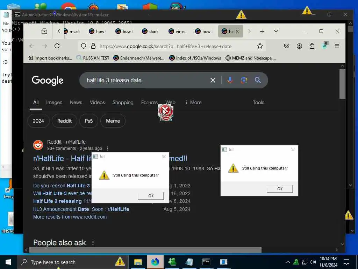Start voice search with the microphone icon

click(x=230, y=80)
